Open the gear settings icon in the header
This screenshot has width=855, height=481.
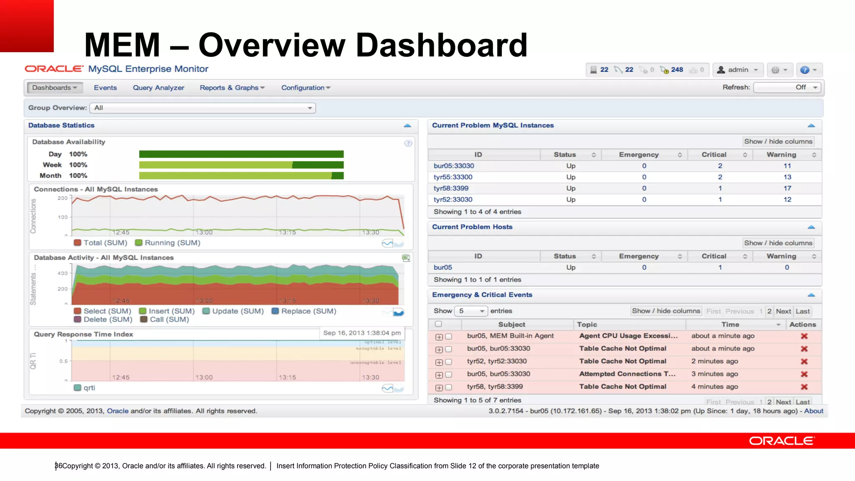click(775, 70)
